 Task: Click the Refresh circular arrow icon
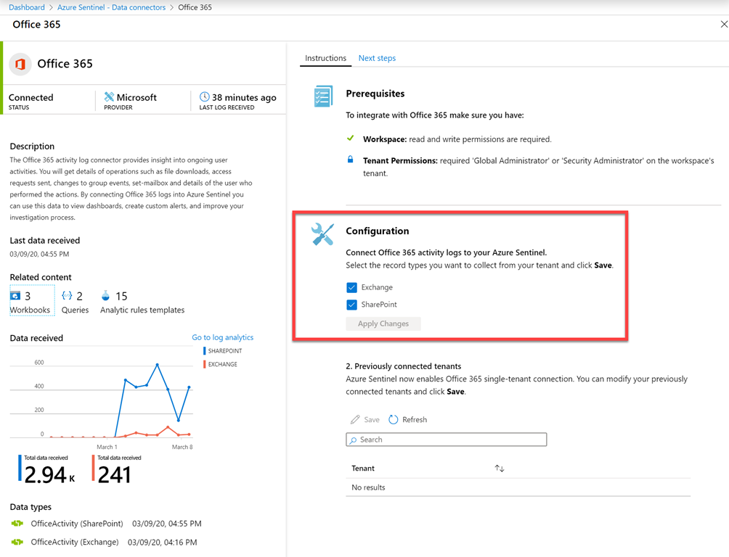394,419
